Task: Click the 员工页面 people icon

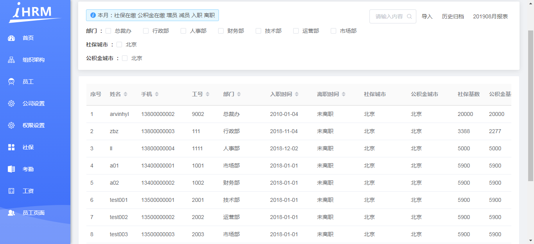Action: coord(11,213)
